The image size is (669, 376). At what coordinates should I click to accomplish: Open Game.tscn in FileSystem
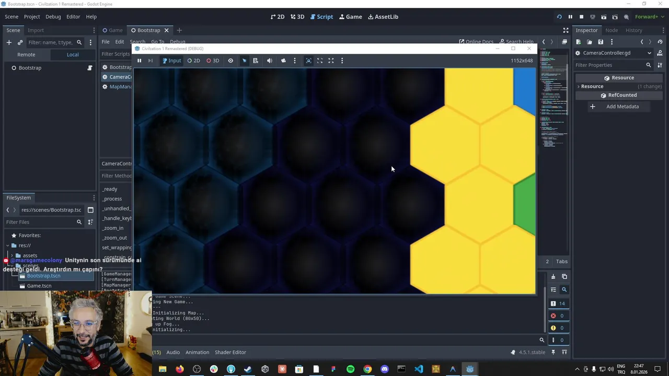[39, 286]
